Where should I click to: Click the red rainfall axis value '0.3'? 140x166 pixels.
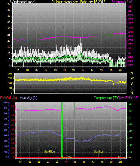pyautogui.click(x=13, y=143)
